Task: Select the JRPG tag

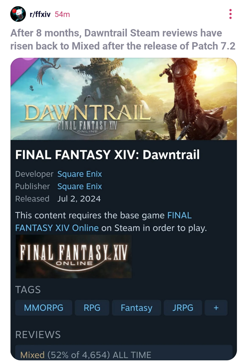Action: (183, 308)
